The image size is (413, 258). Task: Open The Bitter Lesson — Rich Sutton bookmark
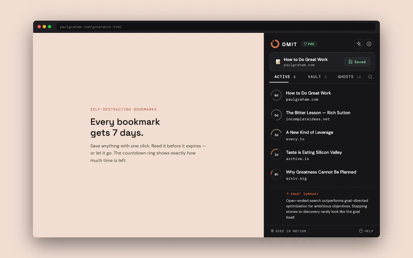pyautogui.click(x=322, y=115)
